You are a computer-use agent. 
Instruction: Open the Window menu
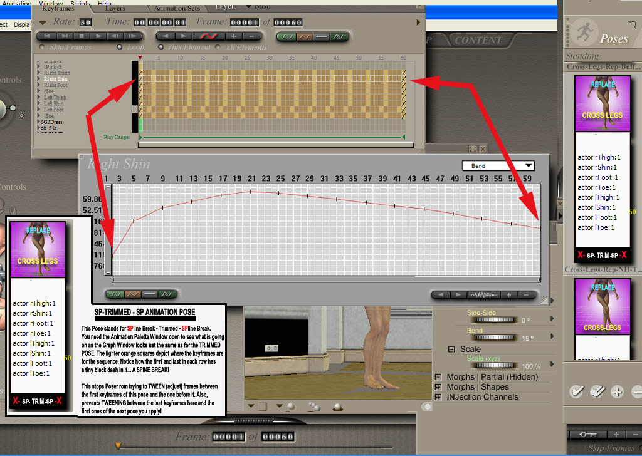click(51, 3)
